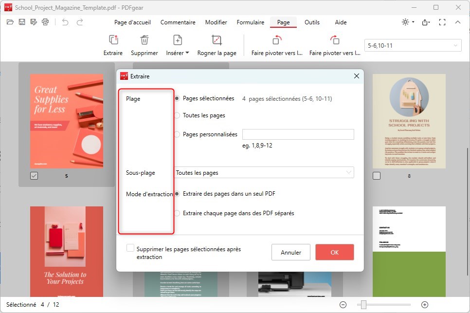470x313 pixels.
Task: Open the page range combo box dropdown
Action: pyautogui.click(x=455, y=45)
